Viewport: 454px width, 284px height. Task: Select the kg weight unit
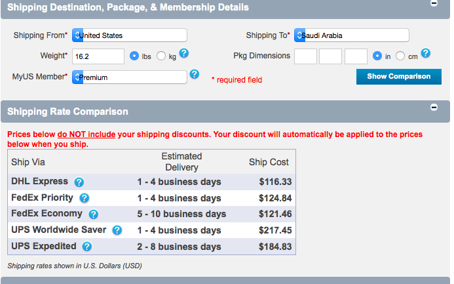(162, 56)
